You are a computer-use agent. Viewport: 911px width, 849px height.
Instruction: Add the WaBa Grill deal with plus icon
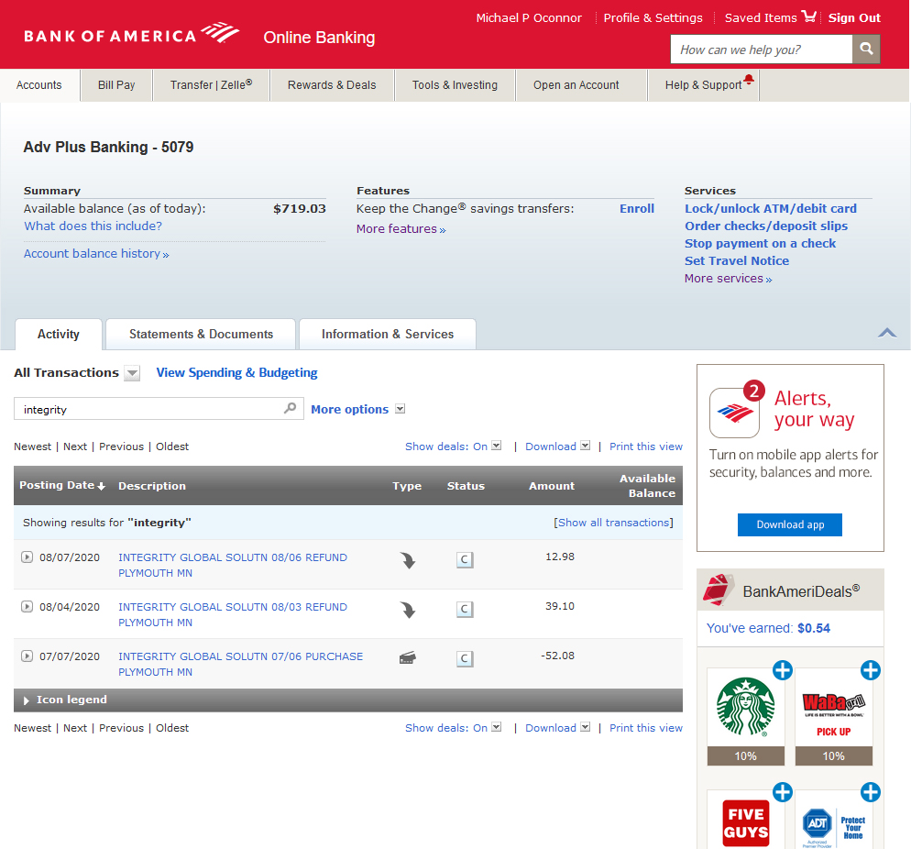(870, 670)
